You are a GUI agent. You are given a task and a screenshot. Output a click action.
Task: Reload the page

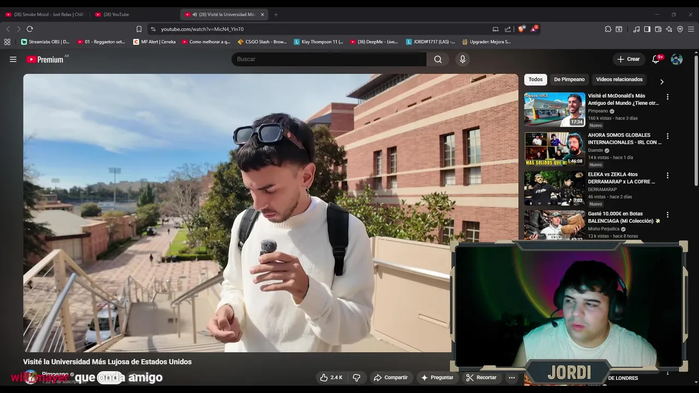(x=29, y=29)
